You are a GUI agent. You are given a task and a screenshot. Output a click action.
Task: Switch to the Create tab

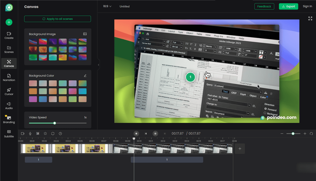[x=9, y=35]
